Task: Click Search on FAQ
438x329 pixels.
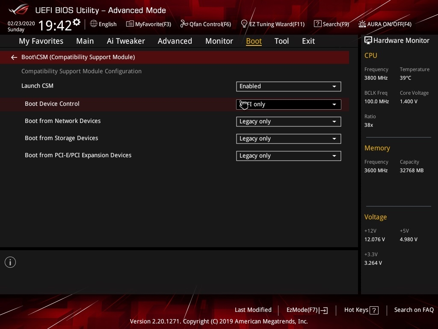Action: pyautogui.click(x=414, y=310)
